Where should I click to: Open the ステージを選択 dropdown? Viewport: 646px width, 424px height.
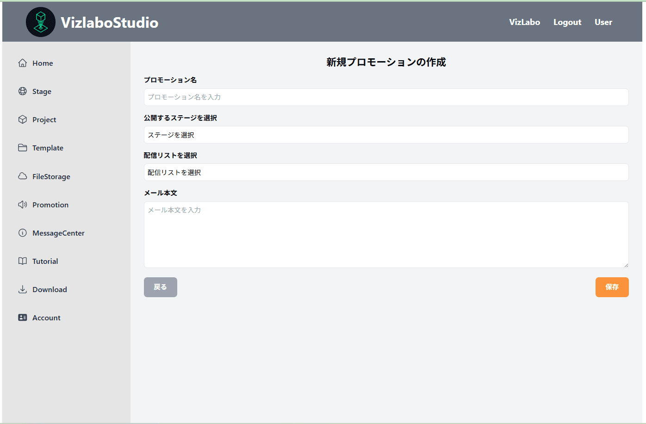click(386, 135)
